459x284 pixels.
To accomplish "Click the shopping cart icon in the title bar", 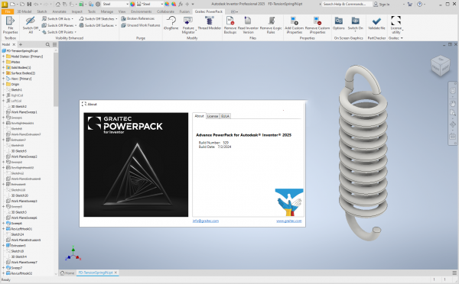I will (x=410, y=4).
